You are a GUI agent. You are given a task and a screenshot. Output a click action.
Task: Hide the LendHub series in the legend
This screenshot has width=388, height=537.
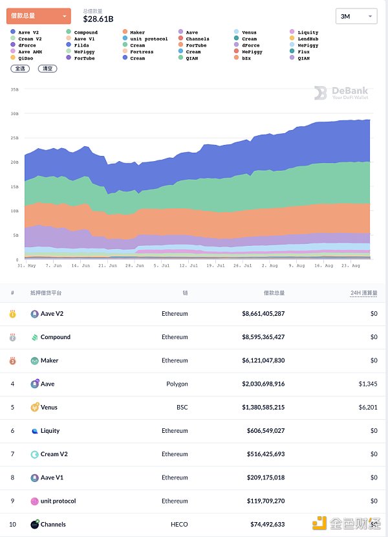pos(307,39)
